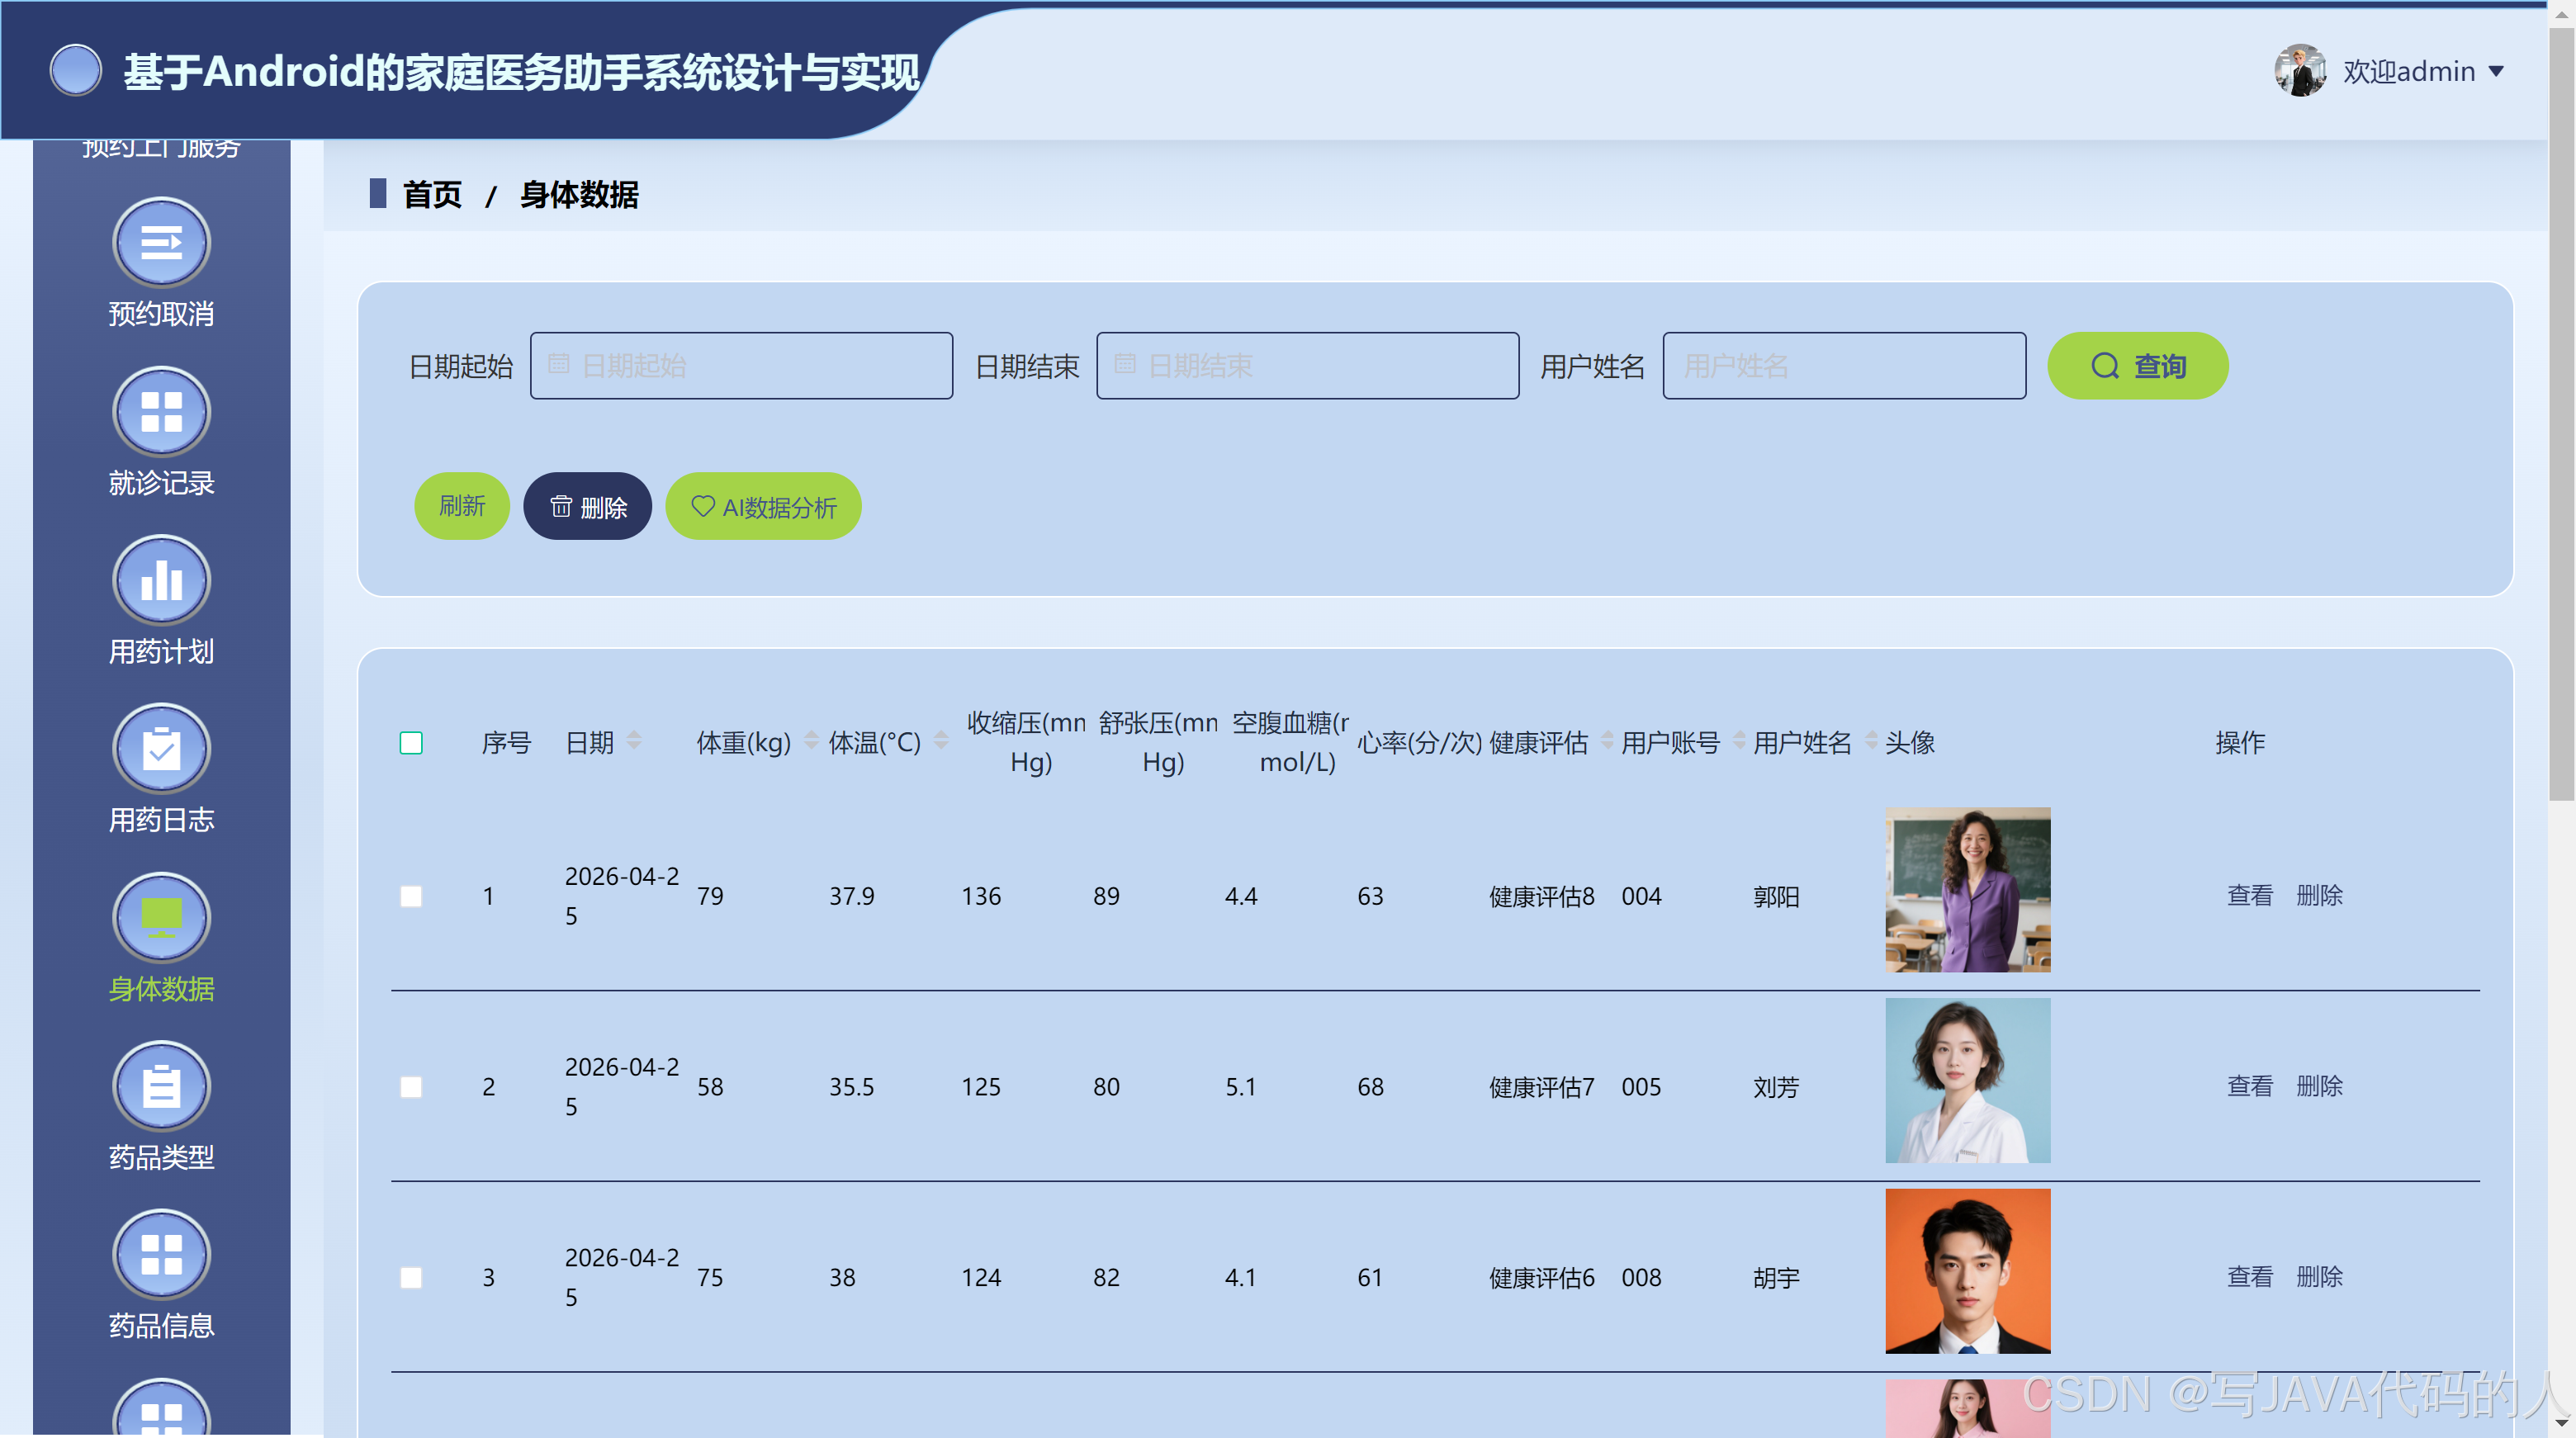Click the admin avatar picture

click(x=2300, y=71)
